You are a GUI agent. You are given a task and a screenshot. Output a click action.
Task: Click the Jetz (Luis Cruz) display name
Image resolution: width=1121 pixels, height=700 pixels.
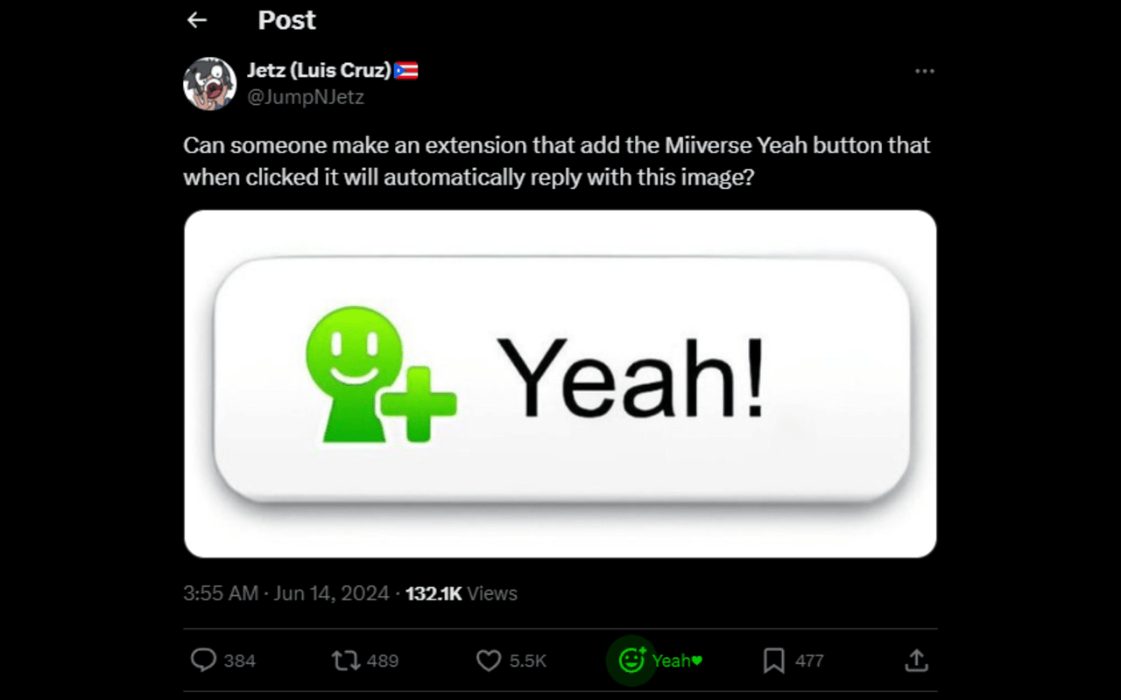[x=319, y=71]
